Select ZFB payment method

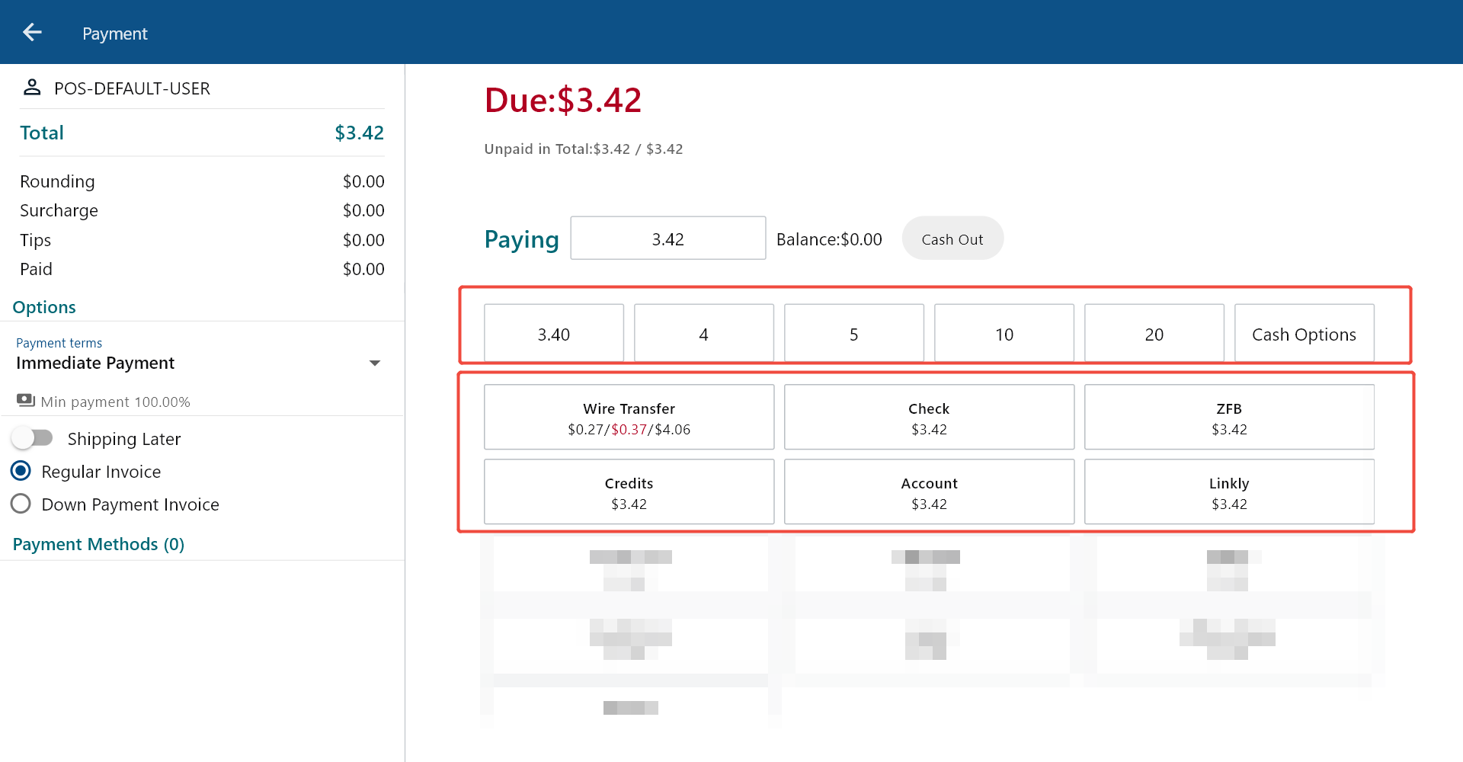point(1229,418)
